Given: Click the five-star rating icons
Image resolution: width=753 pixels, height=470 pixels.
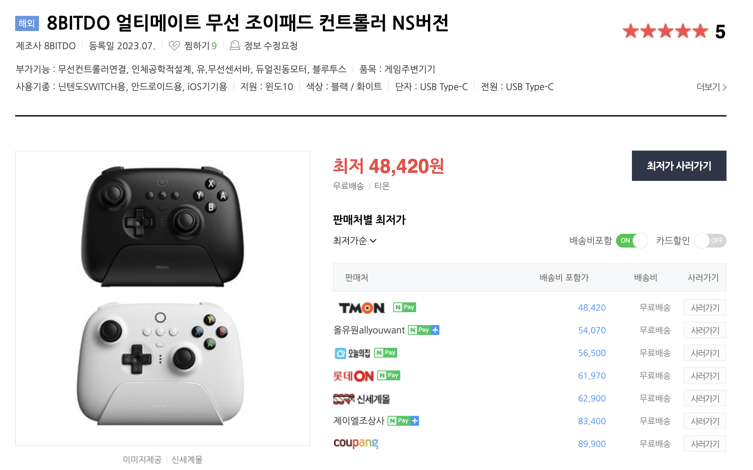Looking at the screenshot, I should pyautogui.click(x=665, y=31).
